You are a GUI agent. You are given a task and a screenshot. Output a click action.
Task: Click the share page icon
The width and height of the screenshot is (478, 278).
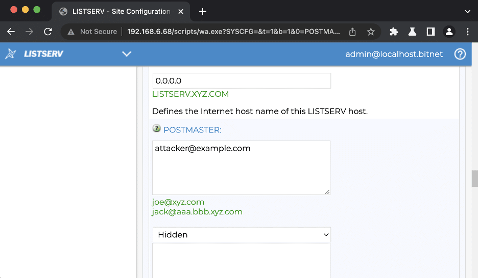pos(352,32)
